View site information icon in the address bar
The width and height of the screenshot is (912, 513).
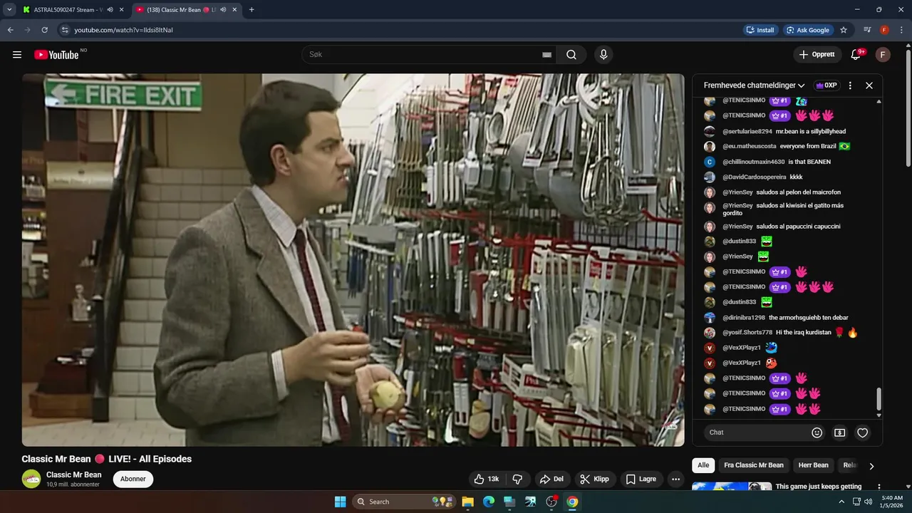click(x=64, y=30)
